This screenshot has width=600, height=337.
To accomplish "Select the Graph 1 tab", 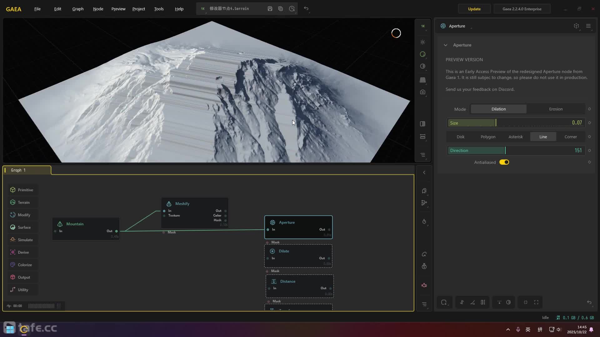I will (18, 170).
